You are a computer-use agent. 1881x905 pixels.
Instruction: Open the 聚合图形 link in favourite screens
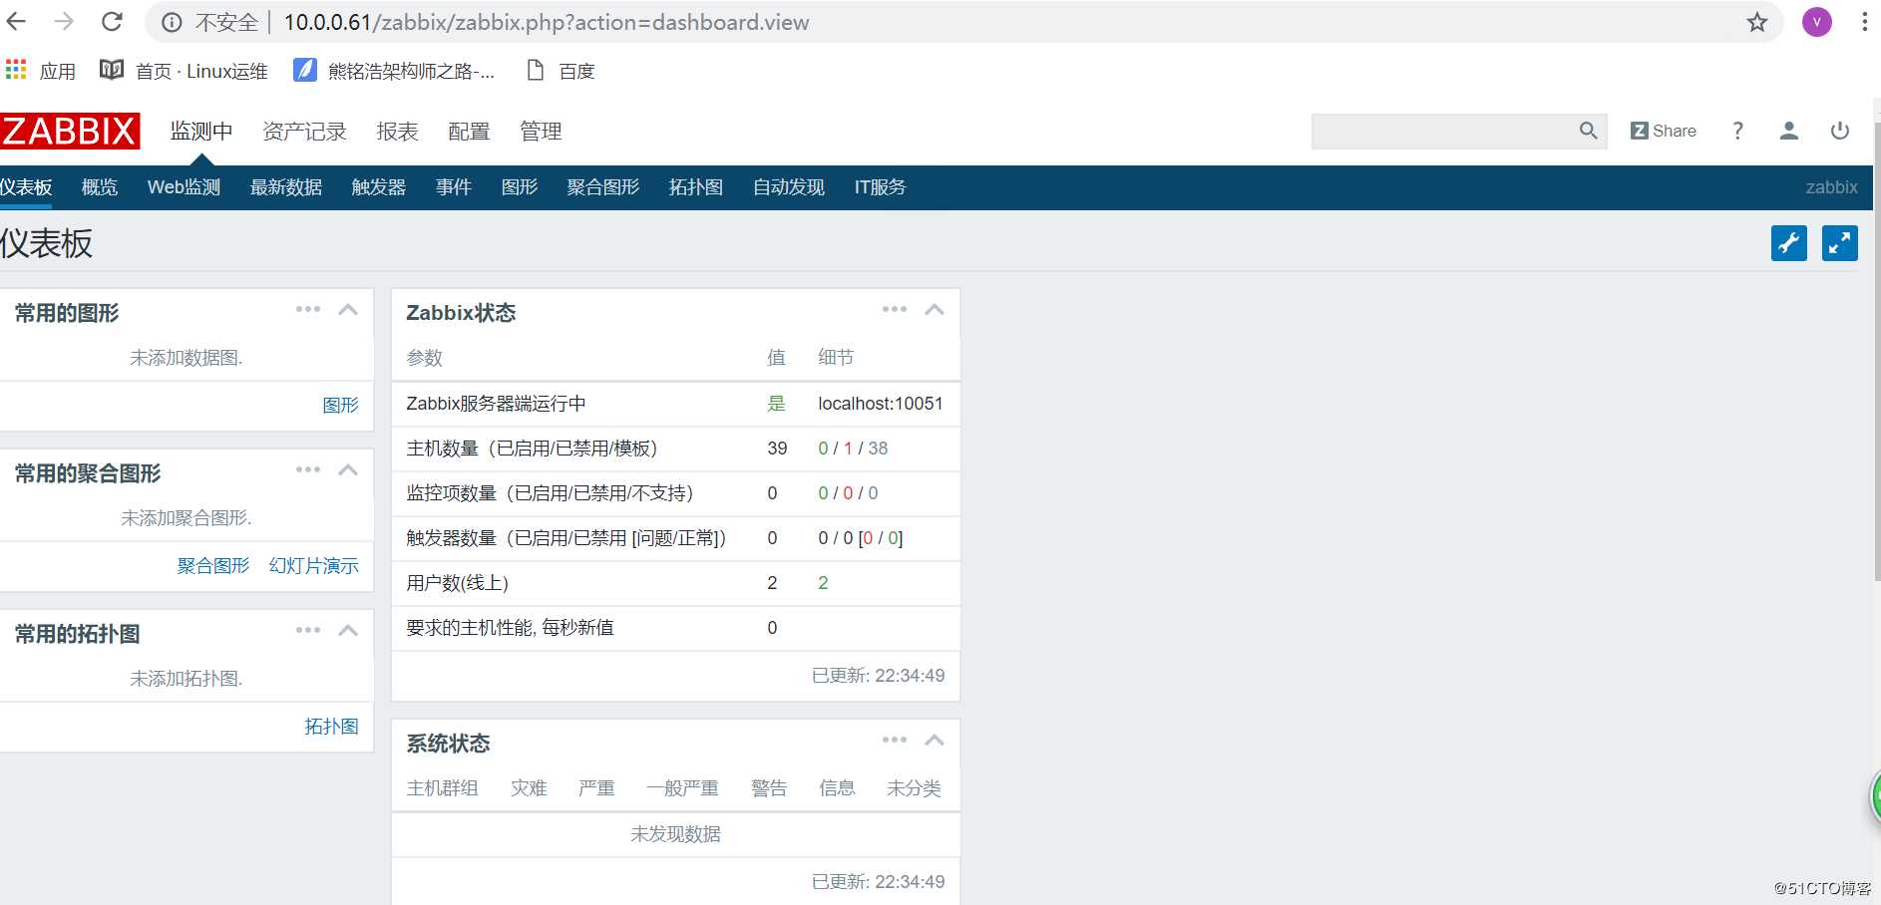[213, 566]
